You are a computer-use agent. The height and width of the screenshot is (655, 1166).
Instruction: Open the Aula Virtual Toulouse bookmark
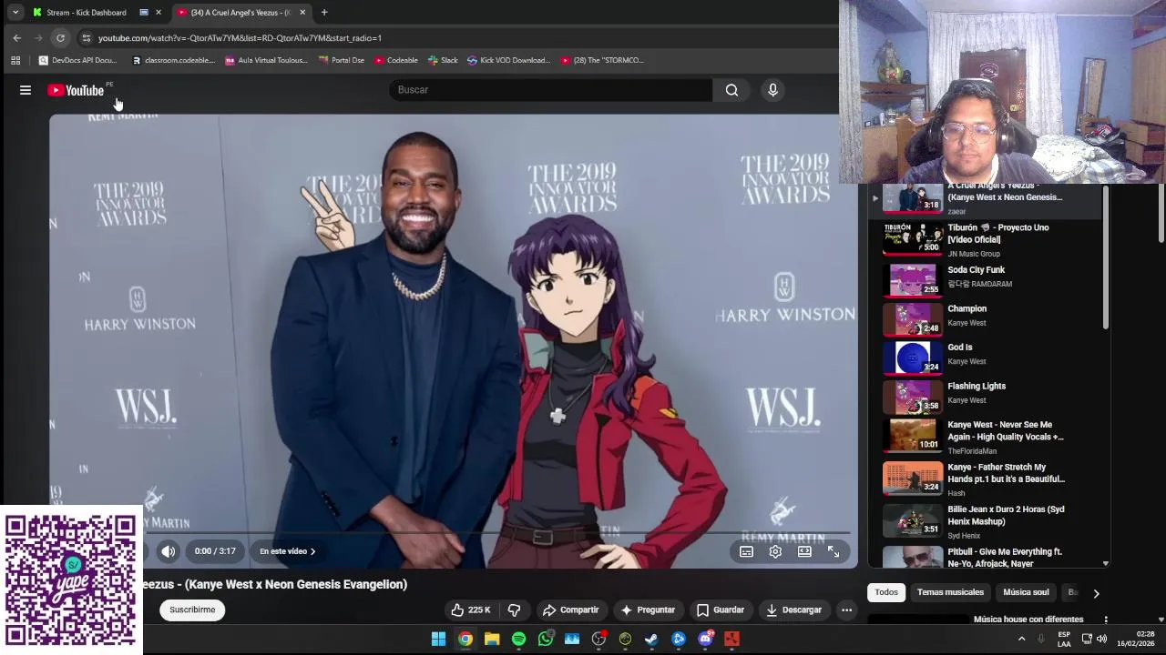[266, 60]
